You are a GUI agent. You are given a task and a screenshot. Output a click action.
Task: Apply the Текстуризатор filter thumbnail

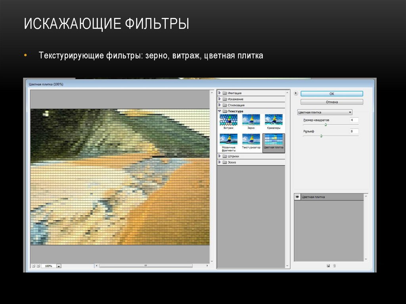251,140
